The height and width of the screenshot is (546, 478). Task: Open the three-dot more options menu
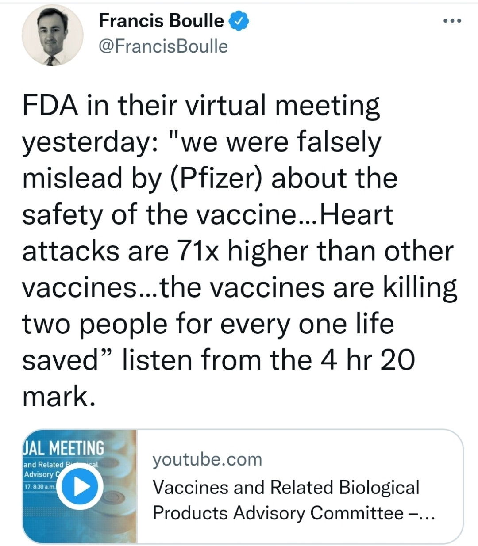point(452,21)
